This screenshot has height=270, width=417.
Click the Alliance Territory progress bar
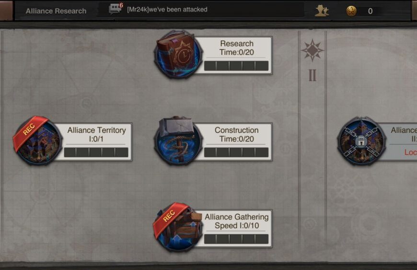click(96, 153)
